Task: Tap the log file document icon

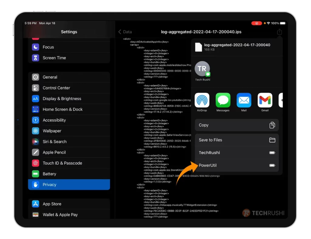Action: (x=198, y=47)
